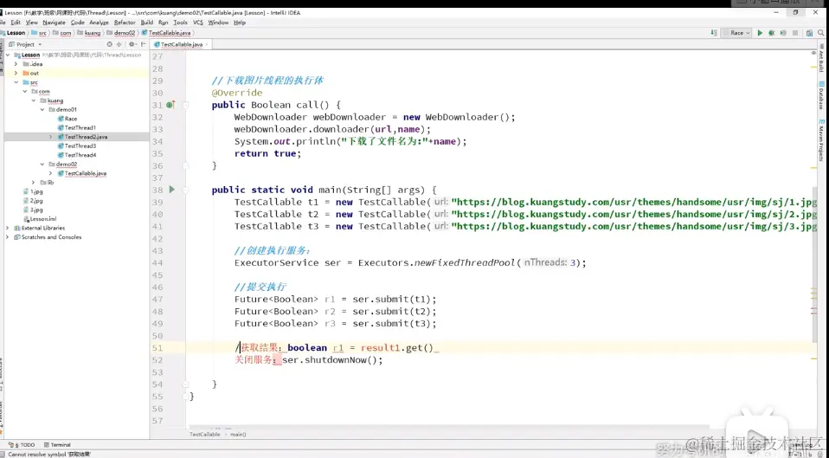Click the TestCallable breadcrumb below editor
The image size is (829, 458).
pyautogui.click(x=204, y=435)
